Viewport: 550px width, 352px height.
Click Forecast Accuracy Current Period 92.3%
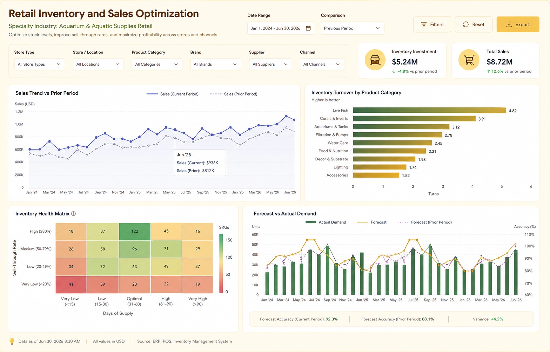(299, 319)
